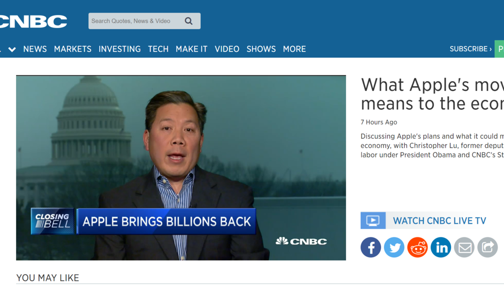
Task: Share the story on Twitter
Action: [394, 247]
